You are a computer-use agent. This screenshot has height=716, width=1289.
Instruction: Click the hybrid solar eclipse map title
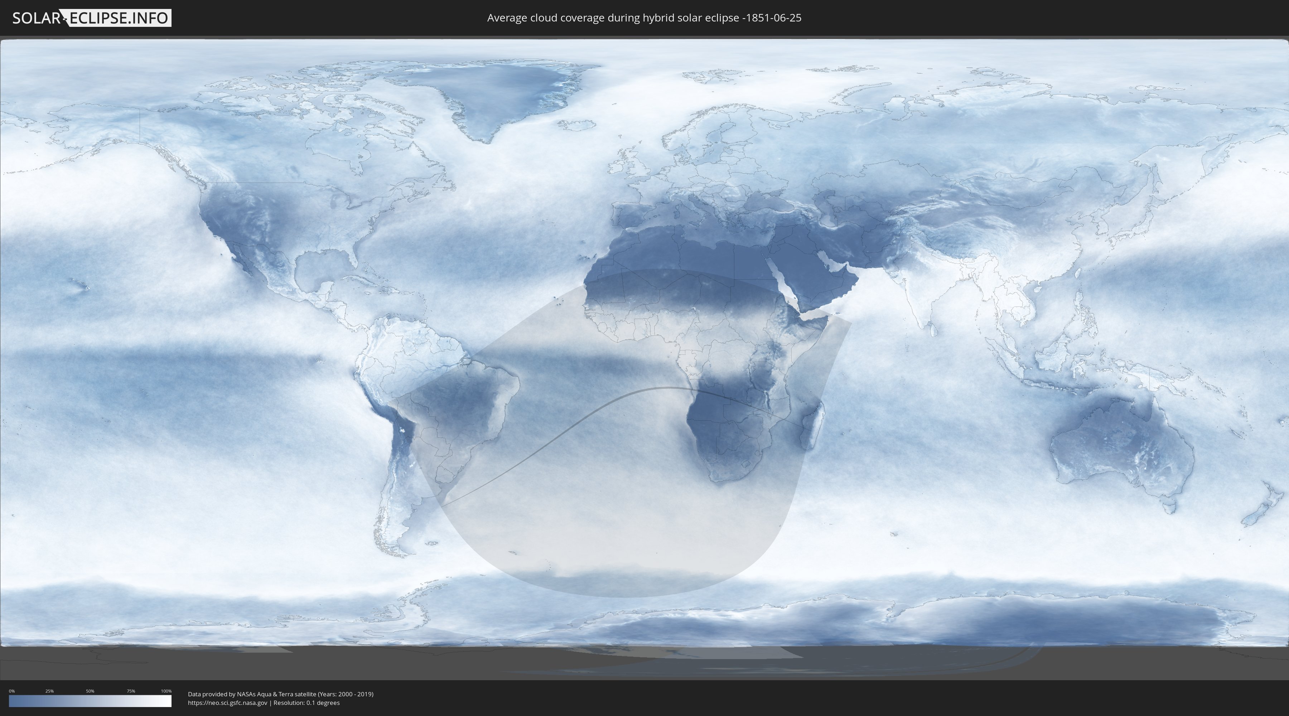[x=644, y=18]
